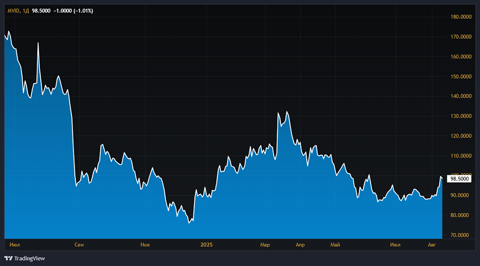Click the 90.0000 price axis label

459,195
